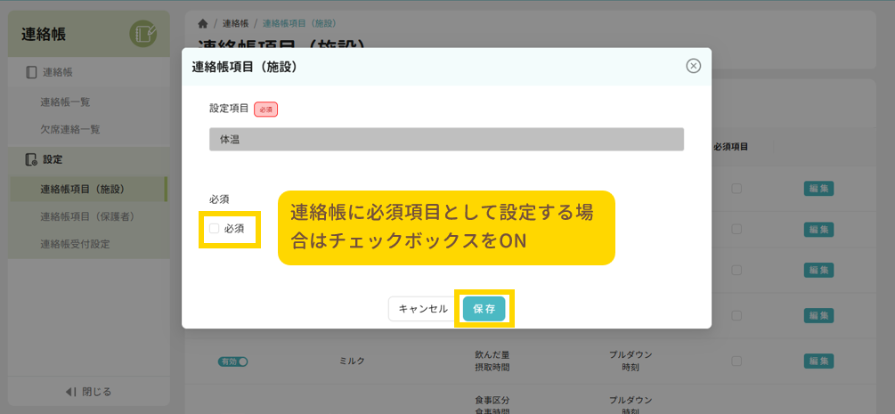Check the 必須項目 checkbox in ミルク row
Screen dimensions: 895x414
click(736, 361)
